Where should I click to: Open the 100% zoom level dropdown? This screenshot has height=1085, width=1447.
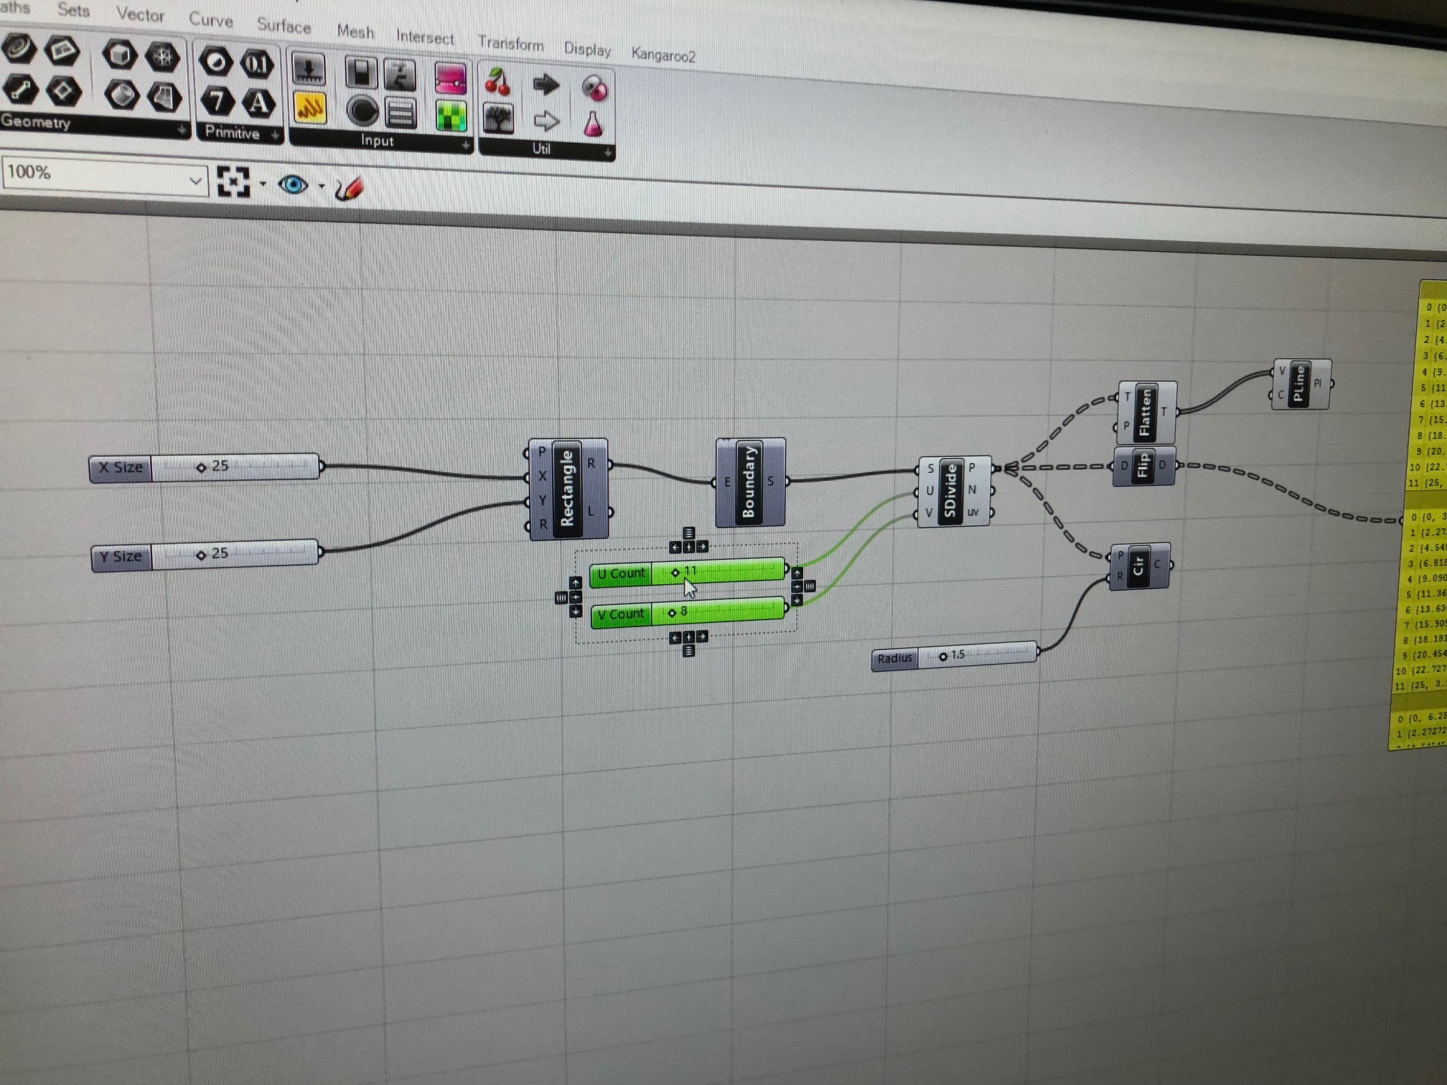(195, 181)
